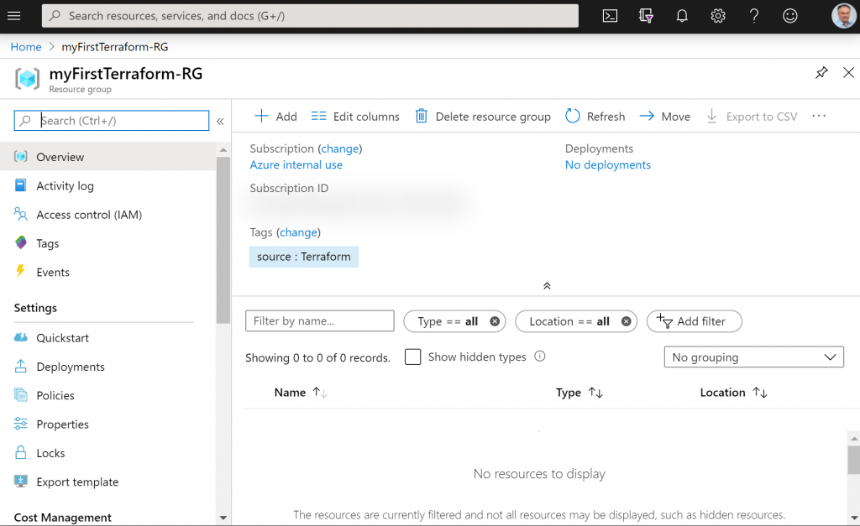This screenshot has height=526, width=860.
Task: Click Delete resource group button
Action: tap(483, 117)
